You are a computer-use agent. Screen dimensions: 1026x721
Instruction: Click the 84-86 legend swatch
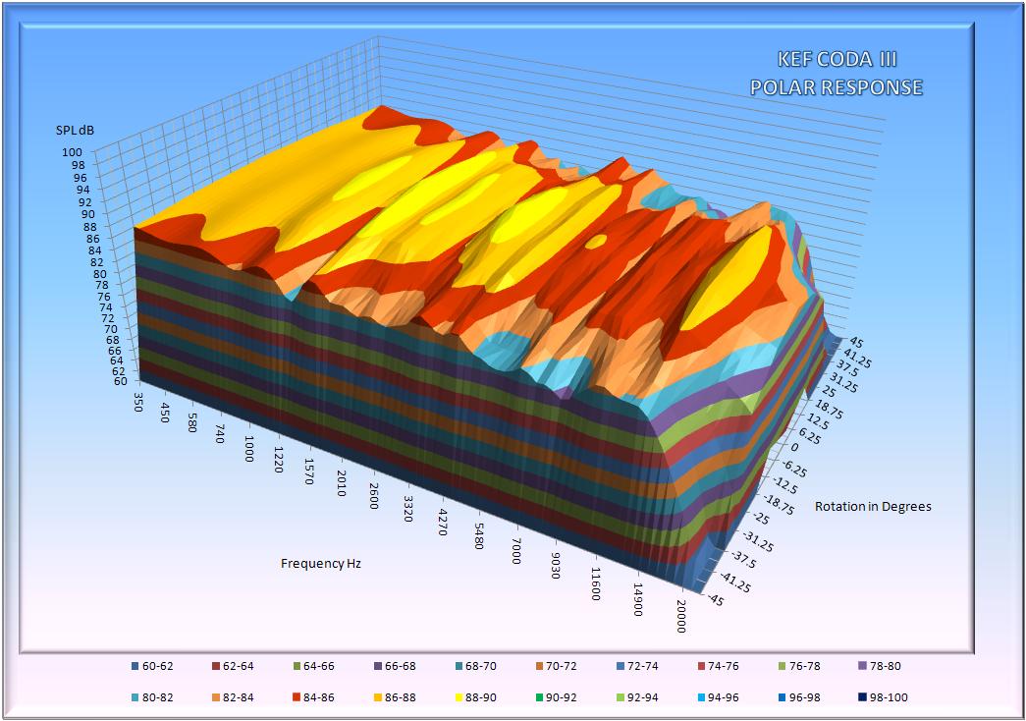pos(297,697)
